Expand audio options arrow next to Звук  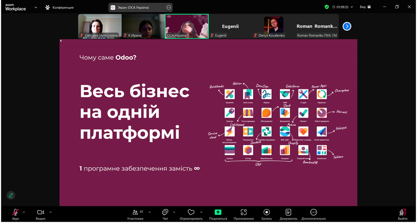(x=24, y=212)
